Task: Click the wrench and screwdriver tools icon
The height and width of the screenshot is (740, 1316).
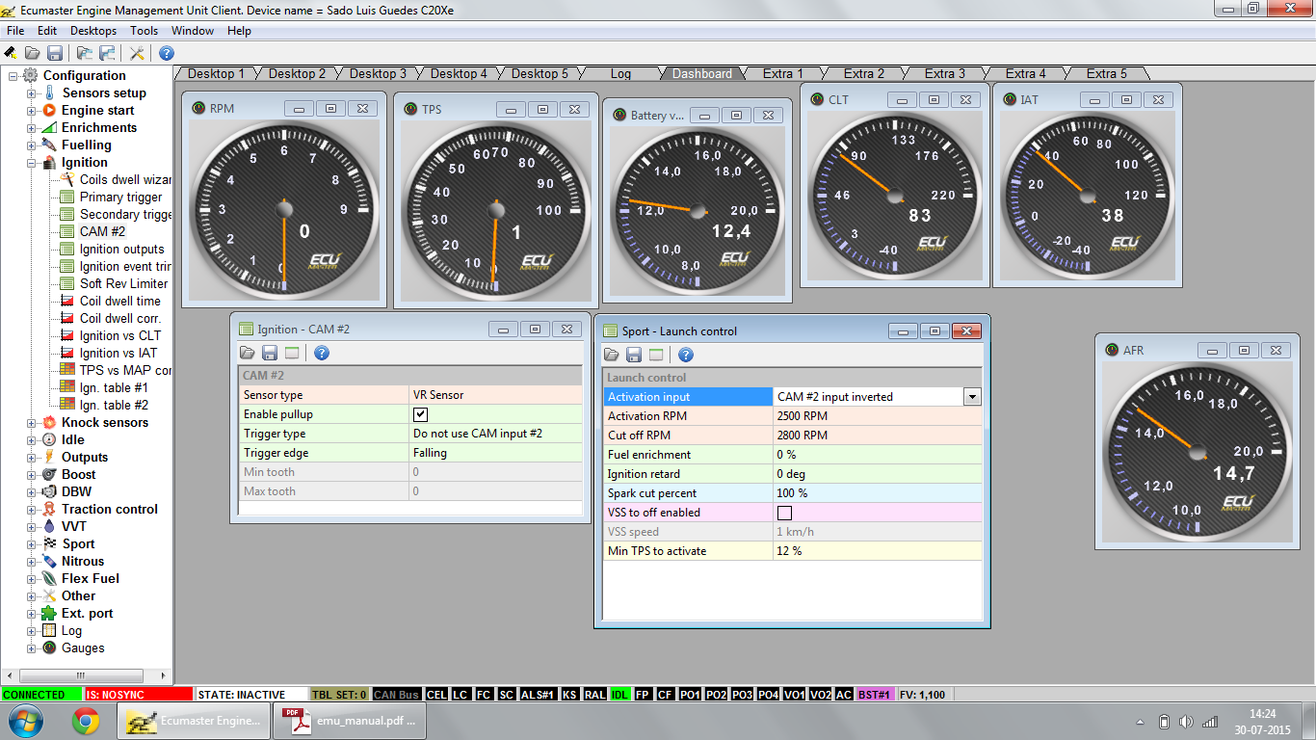Action: (x=137, y=53)
